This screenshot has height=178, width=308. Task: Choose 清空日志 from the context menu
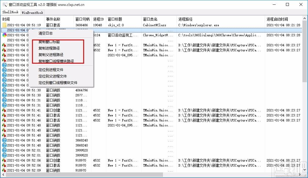pyautogui.click(x=46, y=33)
